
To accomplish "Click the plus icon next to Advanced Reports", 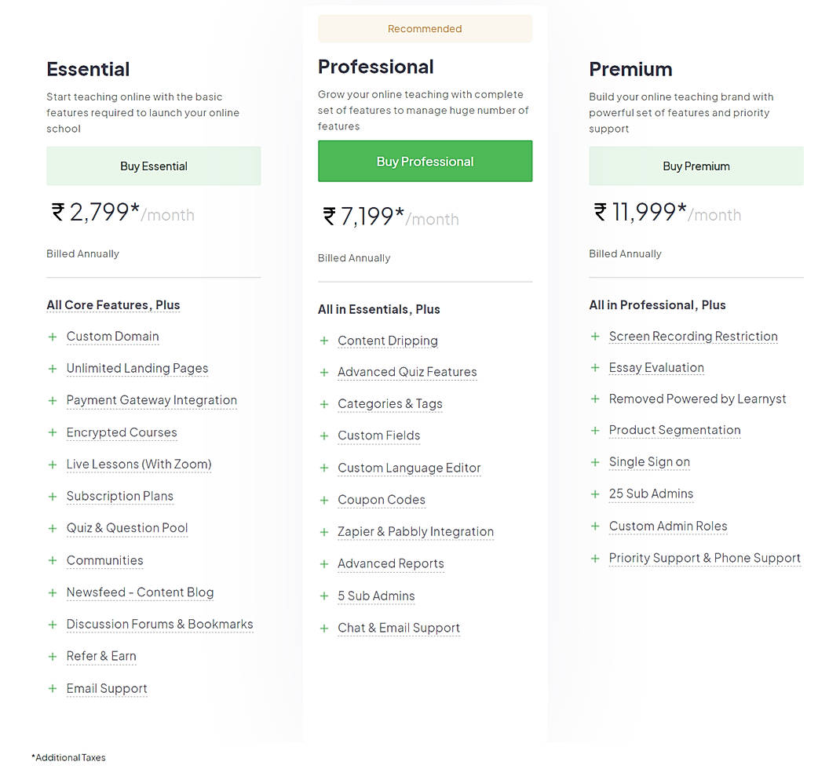I will tap(323, 563).
